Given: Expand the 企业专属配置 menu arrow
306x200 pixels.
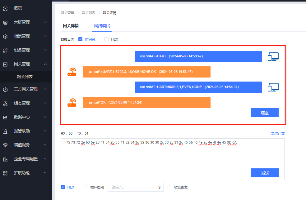Looking at the screenshot, I should click(x=45, y=159).
